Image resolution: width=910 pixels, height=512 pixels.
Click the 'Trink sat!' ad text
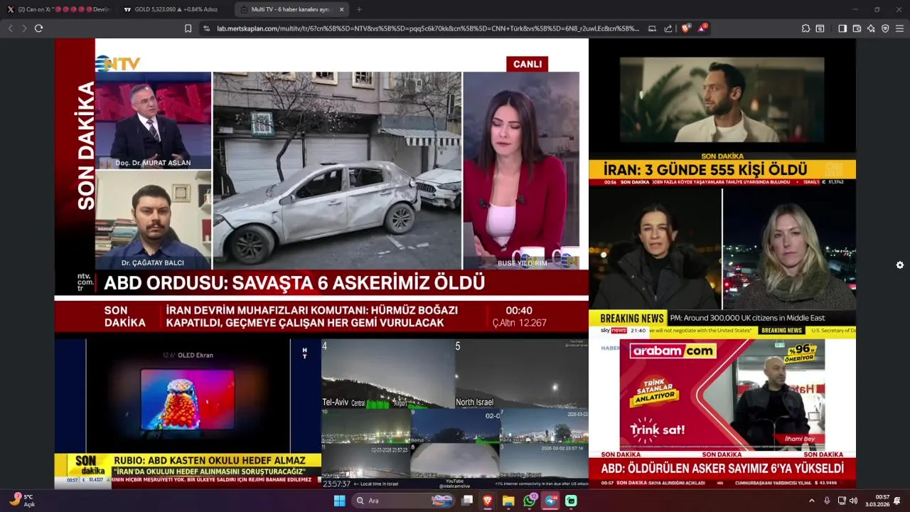pyautogui.click(x=658, y=430)
